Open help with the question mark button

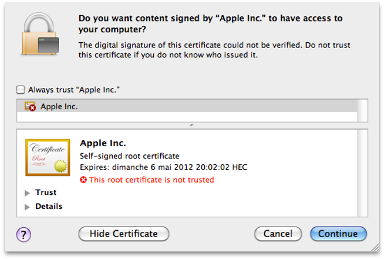click(x=24, y=234)
